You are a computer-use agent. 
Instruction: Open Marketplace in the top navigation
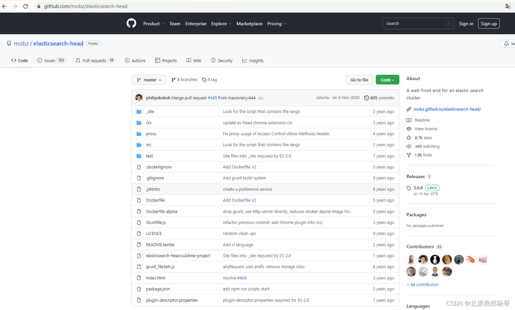coord(250,24)
